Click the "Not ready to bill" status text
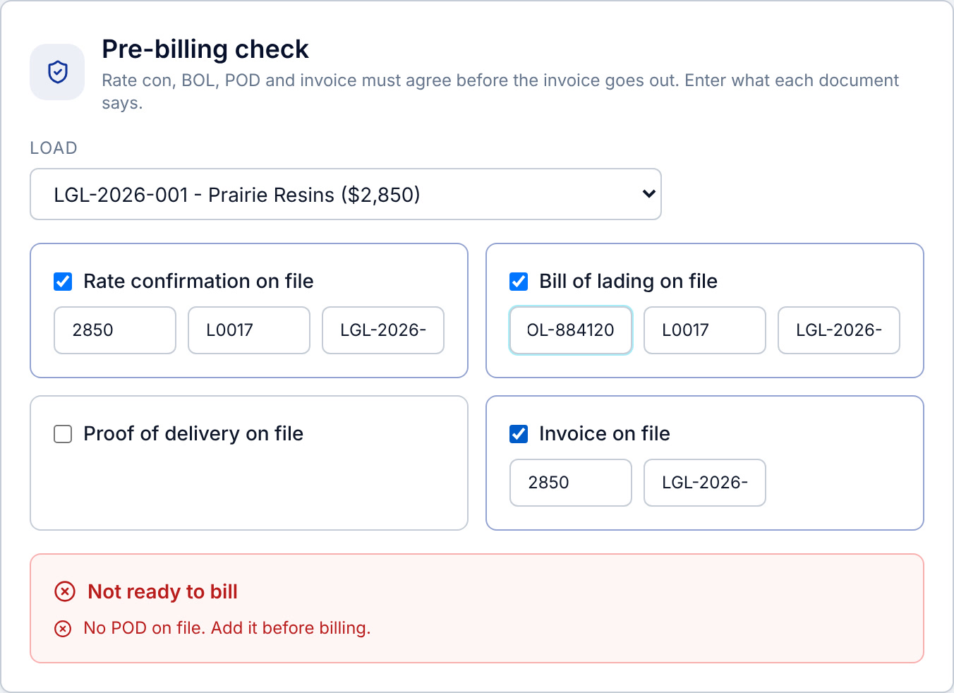 (x=163, y=591)
